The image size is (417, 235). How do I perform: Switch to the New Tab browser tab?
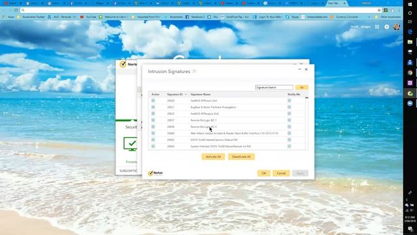(337, 3)
